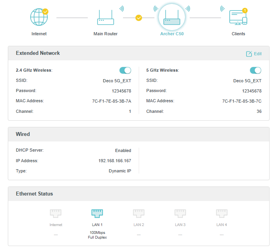279x248 pixels.
Task: Click the LAN 1 port icon
Action: click(x=97, y=213)
